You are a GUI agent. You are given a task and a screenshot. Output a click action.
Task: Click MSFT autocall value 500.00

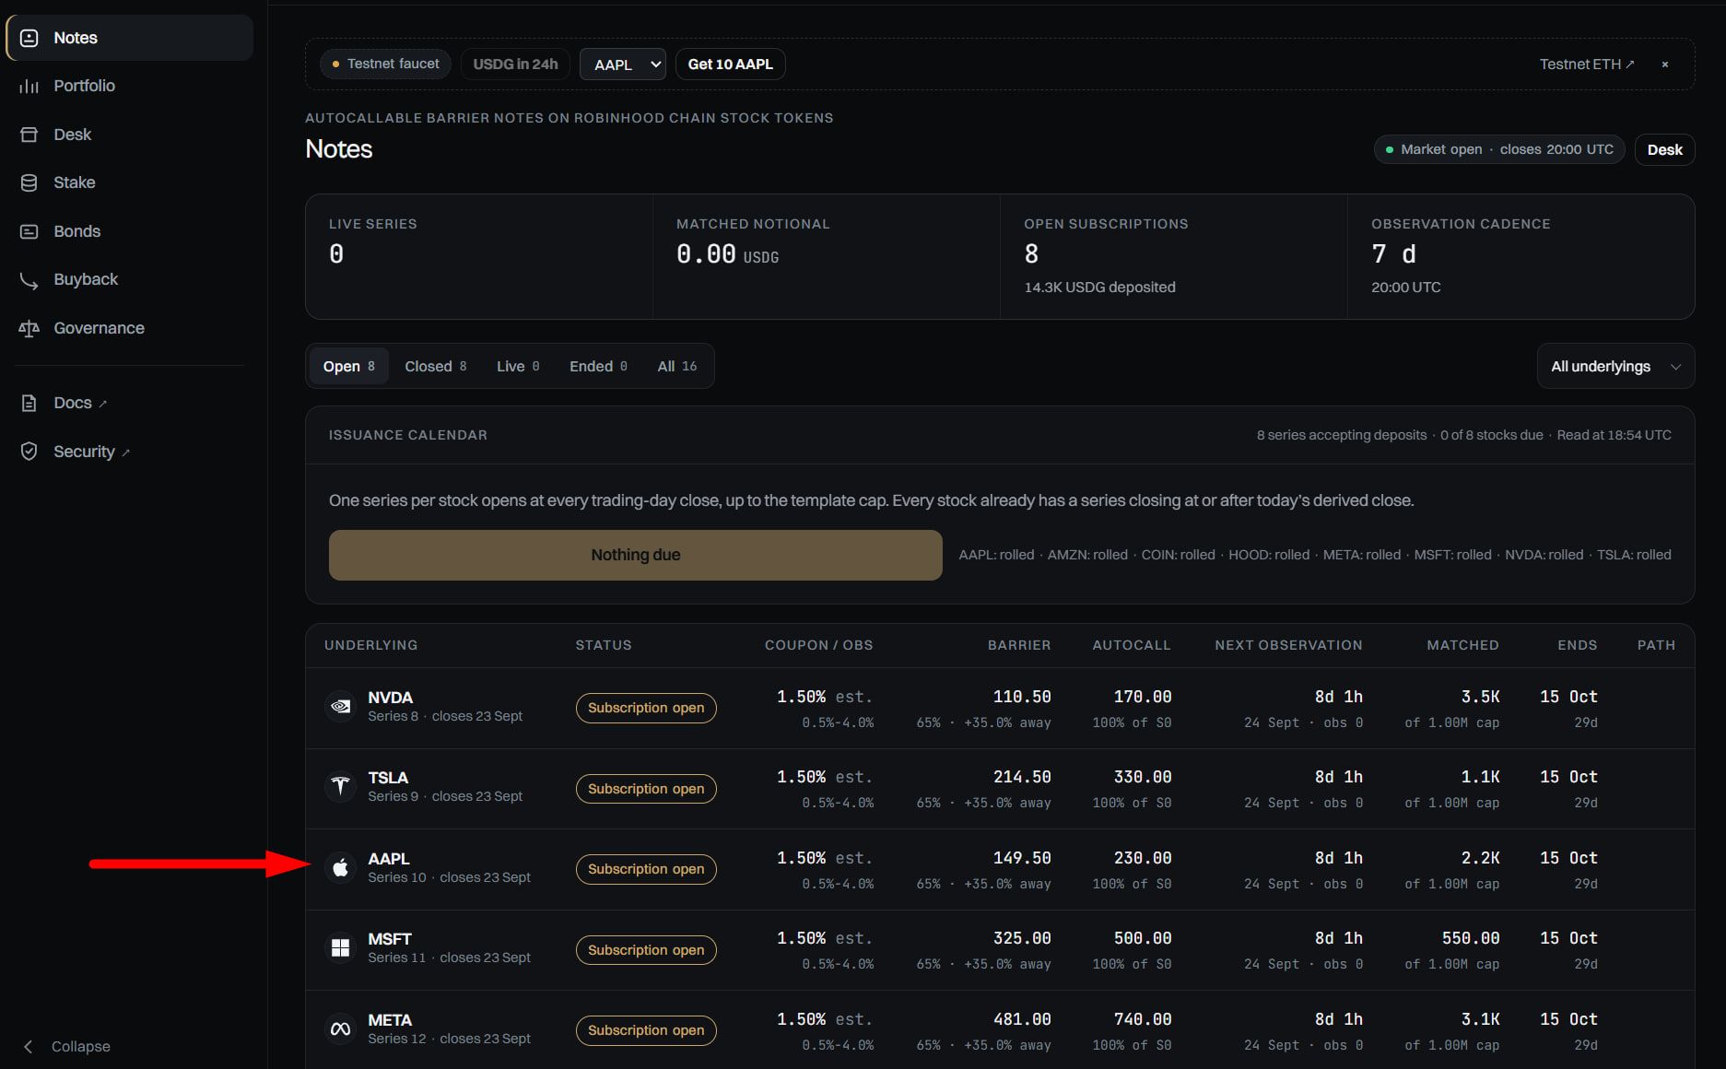pyautogui.click(x=1143, y=938)
